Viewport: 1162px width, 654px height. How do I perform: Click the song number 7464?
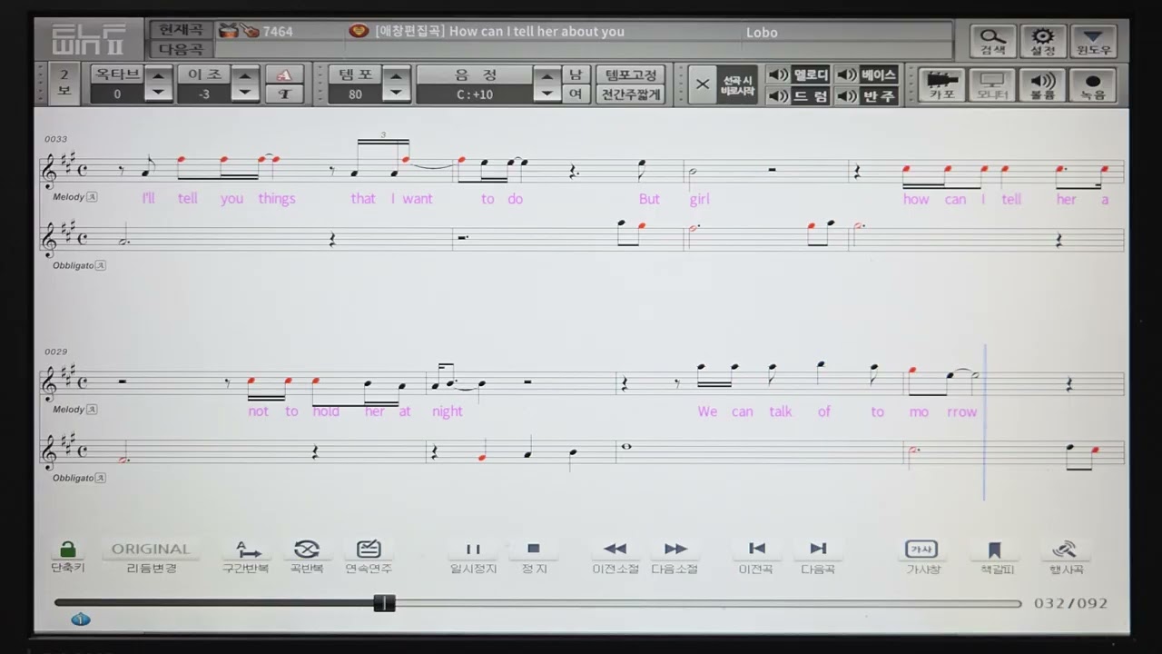[278, 32]
